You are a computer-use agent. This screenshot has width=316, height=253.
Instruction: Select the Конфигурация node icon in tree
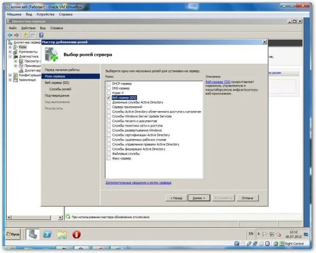pyautogui.click(x=15, y=75)
